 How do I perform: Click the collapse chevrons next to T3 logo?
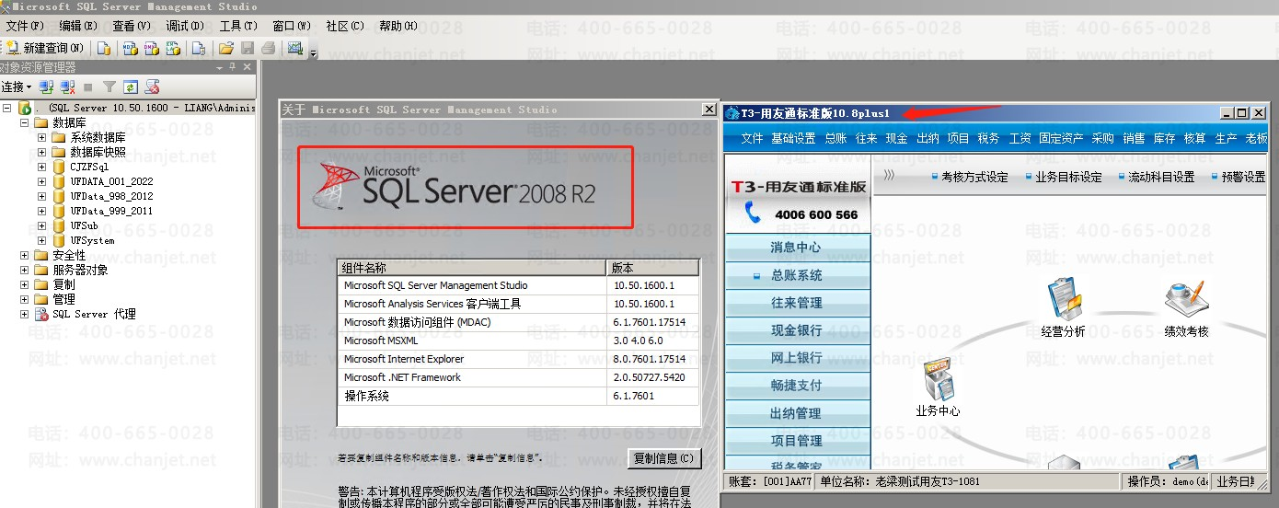pyautogui.click(x=889, y=175)
